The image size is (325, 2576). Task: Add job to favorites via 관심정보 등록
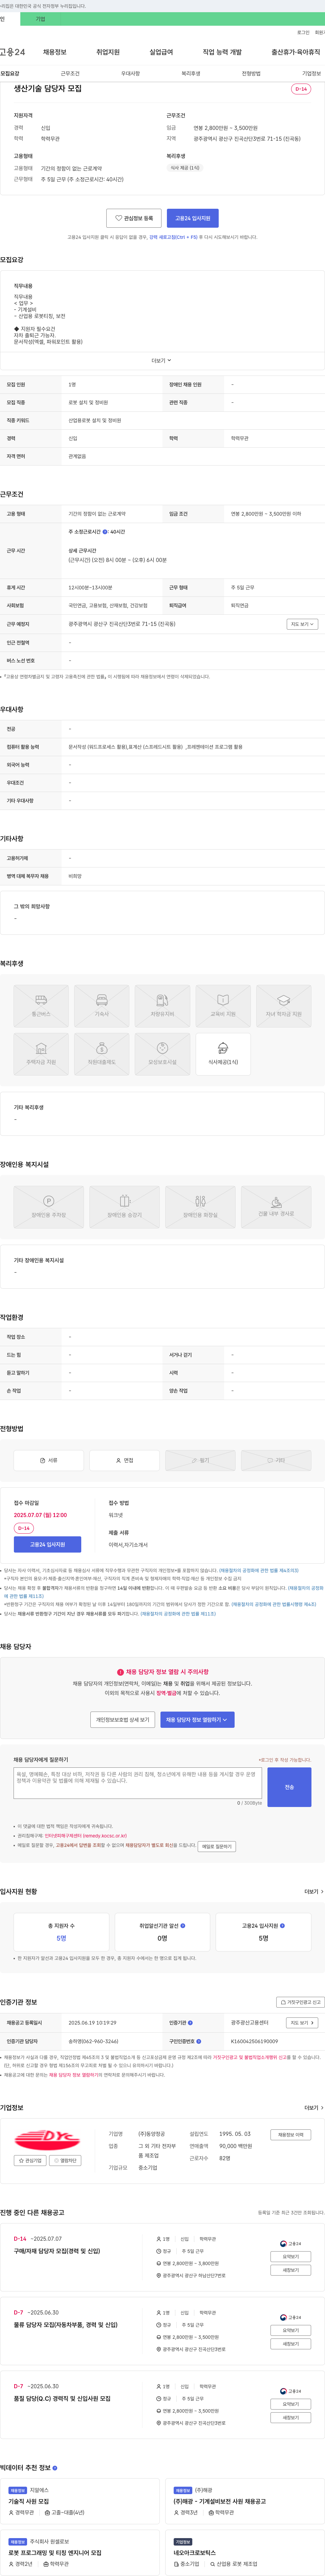[x=134, y=218]
